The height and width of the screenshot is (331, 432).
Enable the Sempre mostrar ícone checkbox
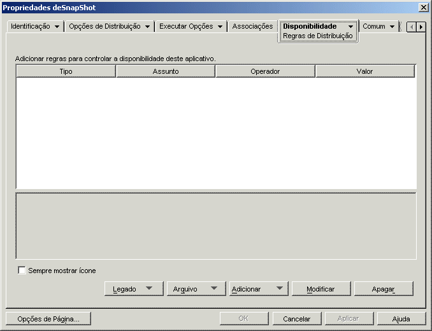click(22, 271)
